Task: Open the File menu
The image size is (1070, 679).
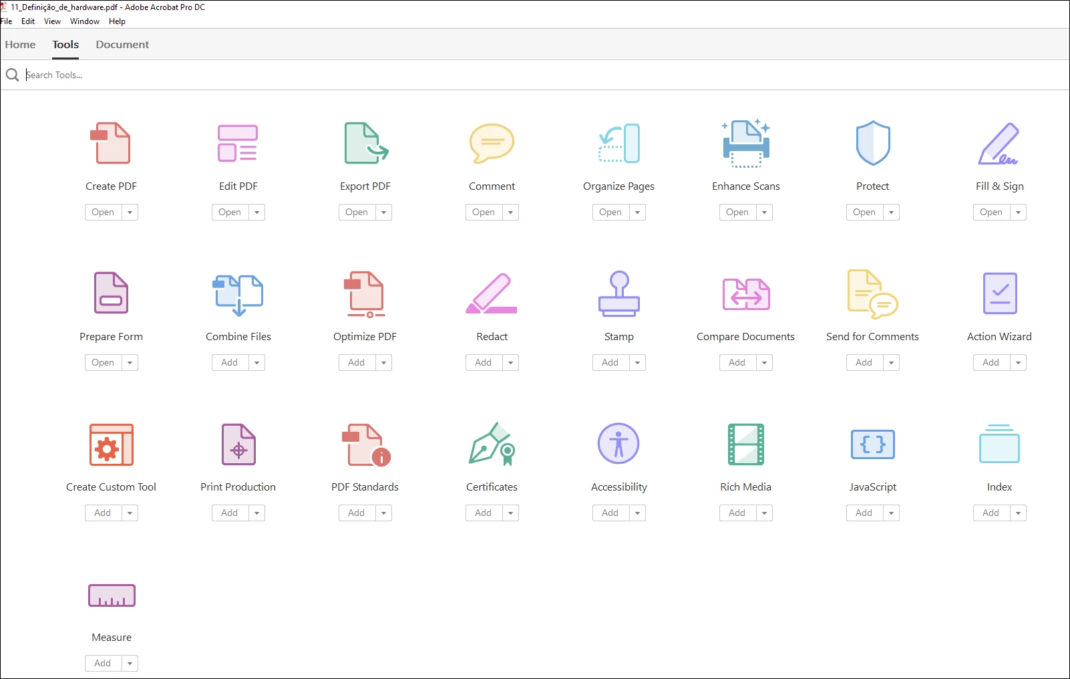Action: pos(7,21)
